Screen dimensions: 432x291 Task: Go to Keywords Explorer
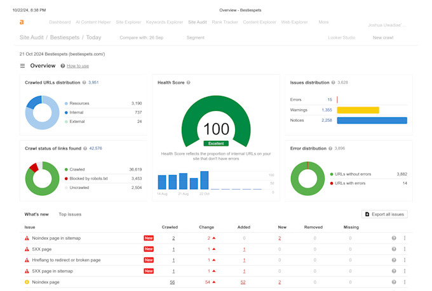(165, 22)
